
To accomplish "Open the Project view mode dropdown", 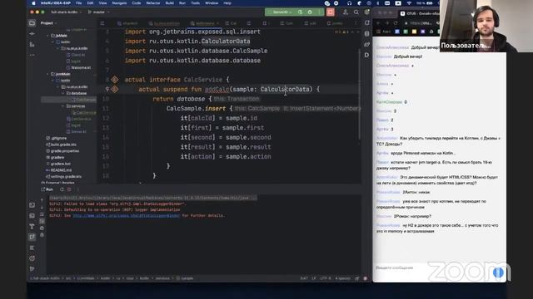I will click(x=48, y=23).
